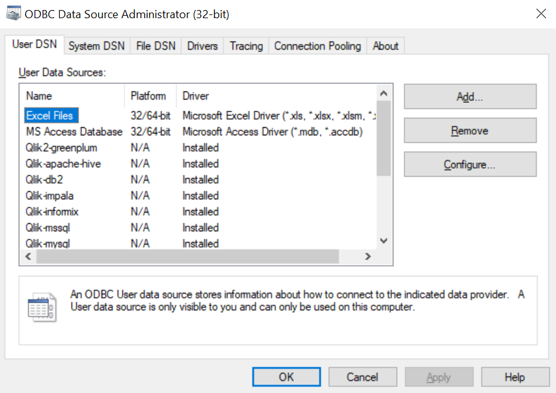Click Installed in the Qlik-db2 row
Image resolution: width=556 pixels, height=393 pixels.
coord(200,179)
